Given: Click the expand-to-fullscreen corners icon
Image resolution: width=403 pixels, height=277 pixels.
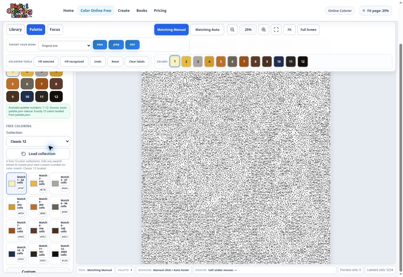Looking at the screenshot, I should (276, 30).
